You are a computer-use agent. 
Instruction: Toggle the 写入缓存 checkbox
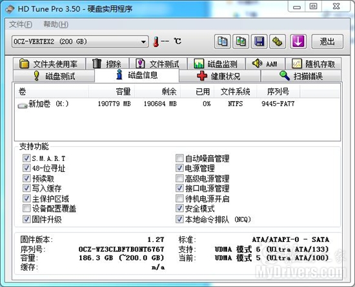pyautogui.click(x=26, y=188)
